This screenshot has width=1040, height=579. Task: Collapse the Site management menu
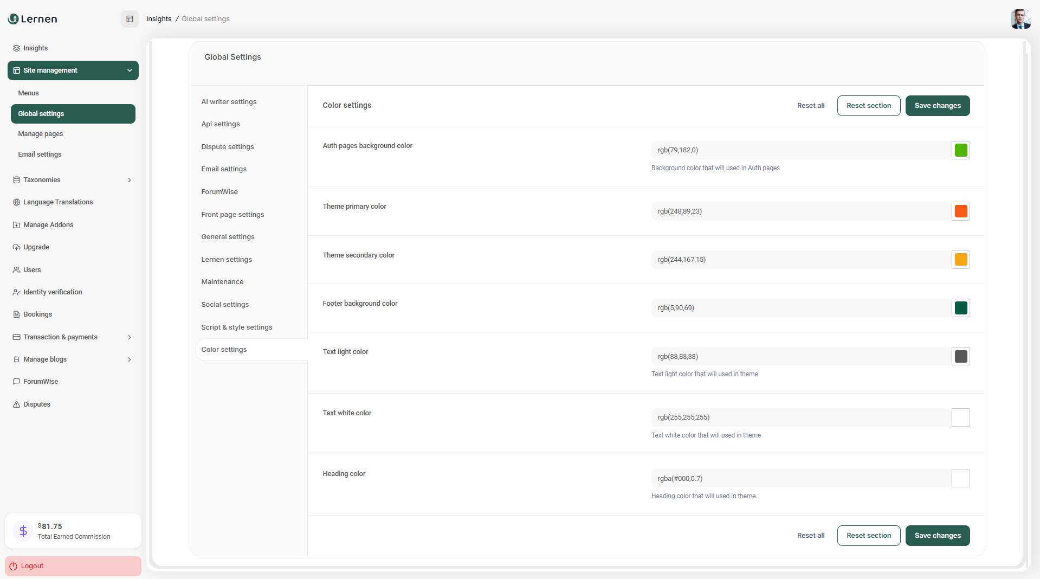pyautogui.click(x=130, y=70)
